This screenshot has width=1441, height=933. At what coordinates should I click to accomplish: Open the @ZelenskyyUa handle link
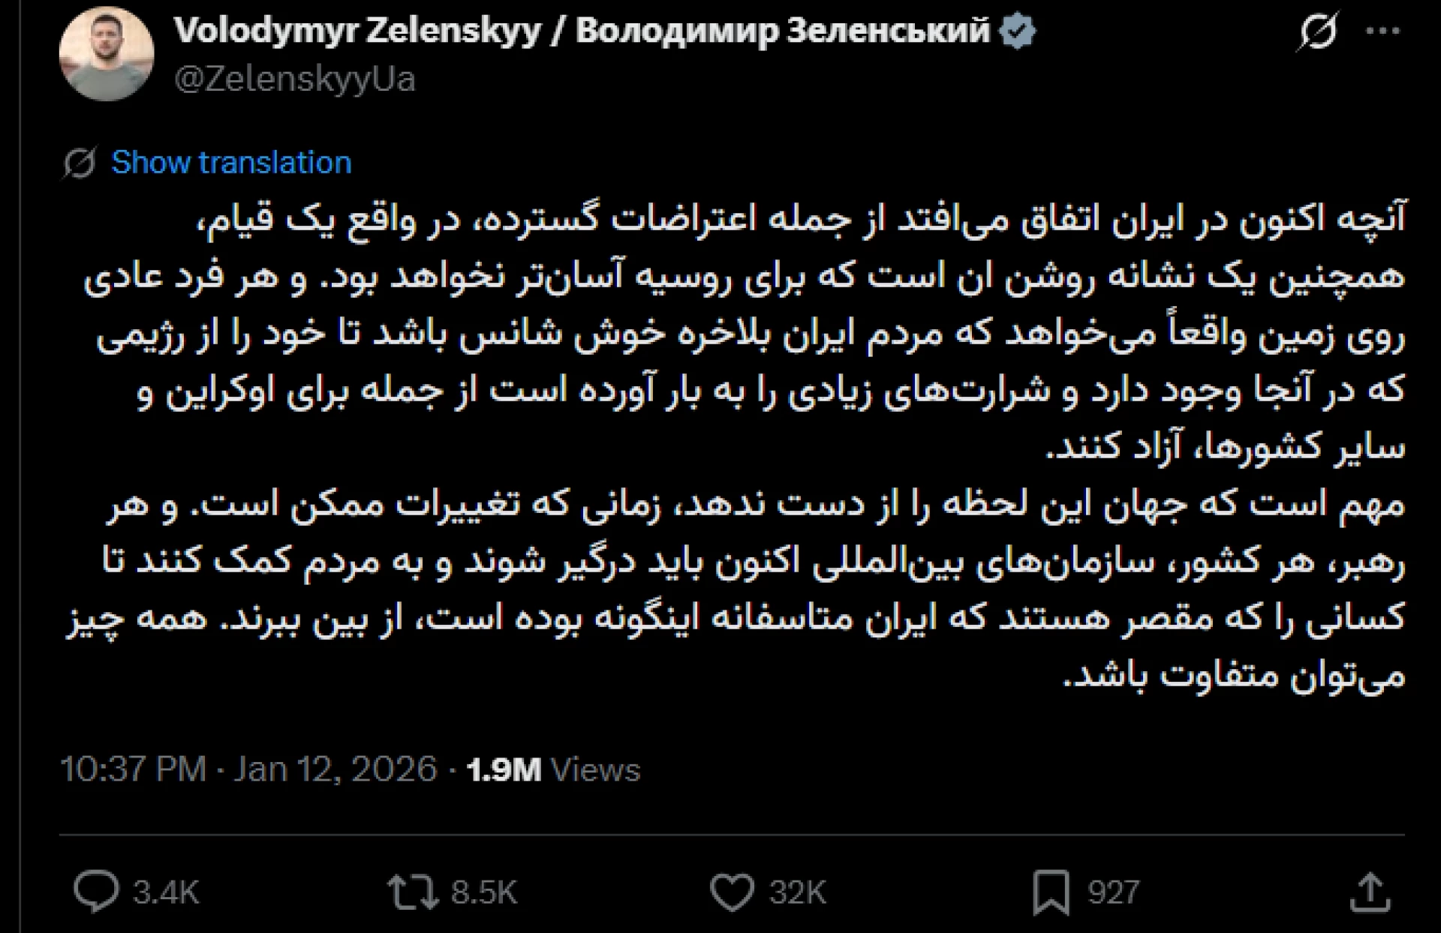tap(294, 79)
